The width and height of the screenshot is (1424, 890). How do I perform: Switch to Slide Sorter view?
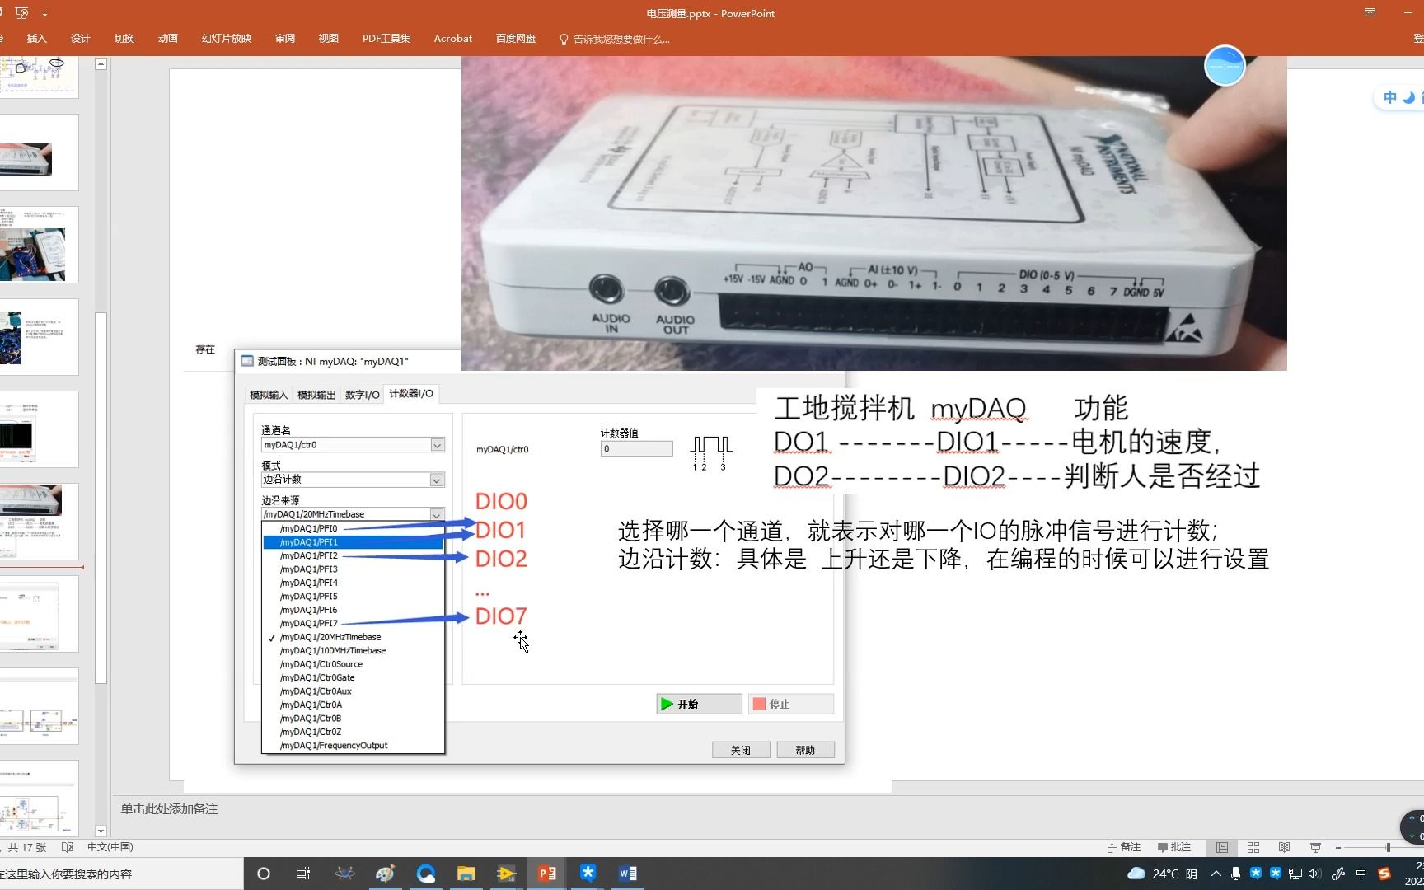point(1253,847)
